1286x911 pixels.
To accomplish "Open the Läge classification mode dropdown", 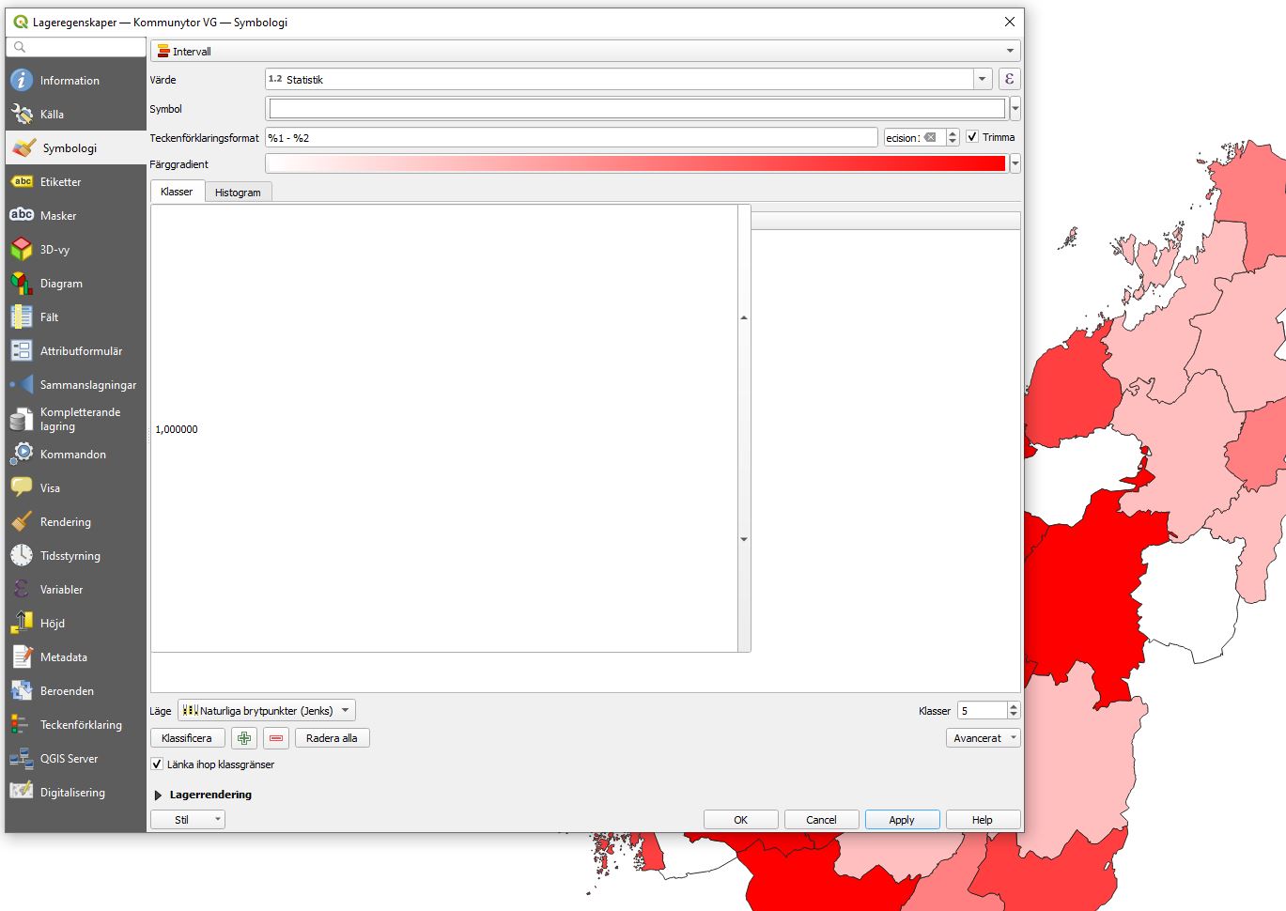I will tap(267, 710).
